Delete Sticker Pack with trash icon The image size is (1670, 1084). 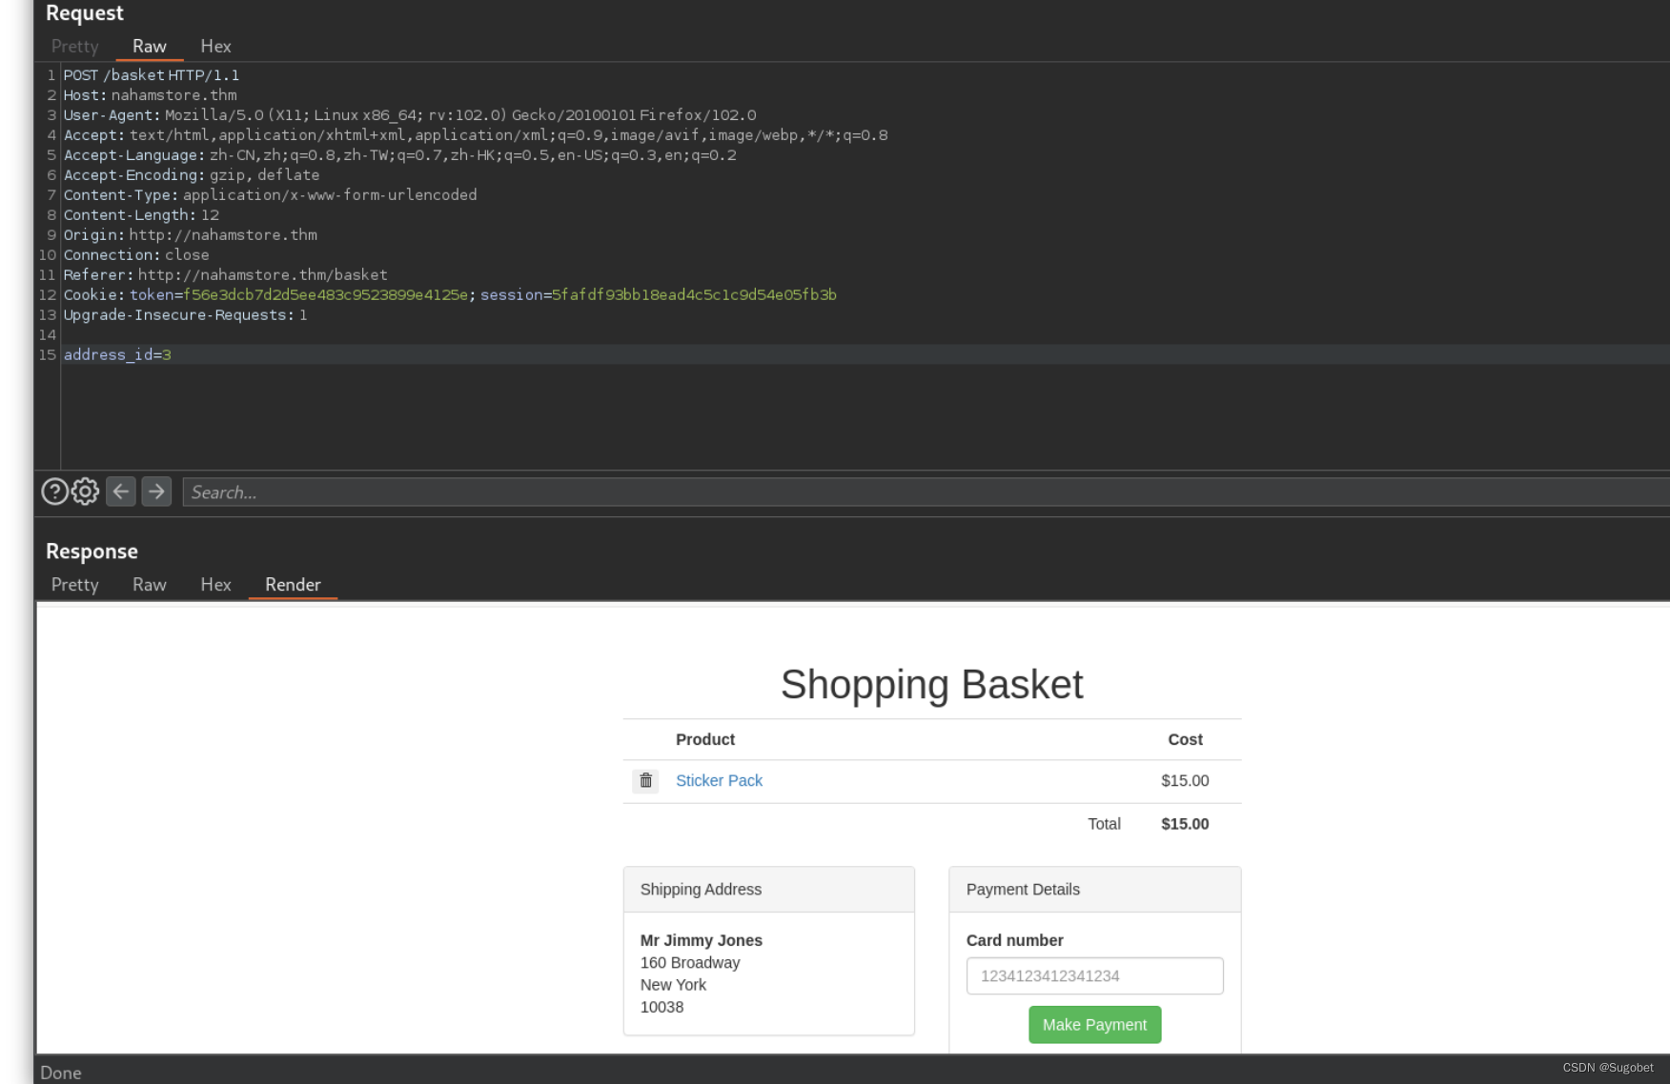tap(645, 781)
